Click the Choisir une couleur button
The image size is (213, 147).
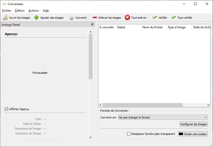click(193, 134)
